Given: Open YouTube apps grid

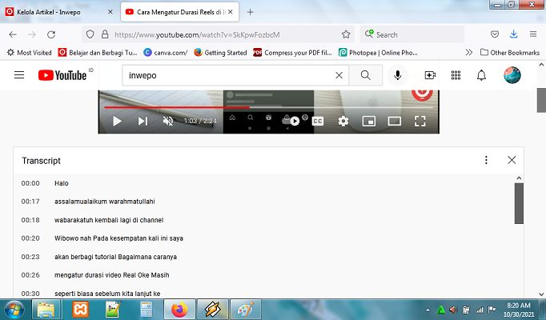Looking at the screenshot, I should (456, 75).
